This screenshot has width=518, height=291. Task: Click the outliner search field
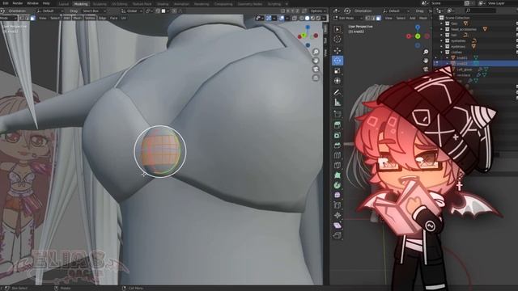(x=481, y=11)
